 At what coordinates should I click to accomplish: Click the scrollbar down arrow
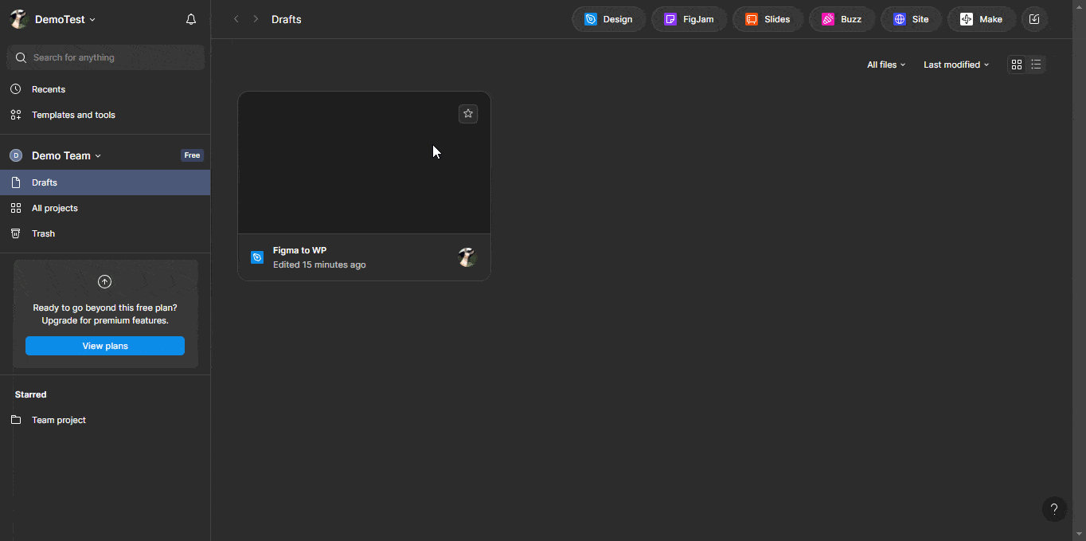click(1079, 534)
